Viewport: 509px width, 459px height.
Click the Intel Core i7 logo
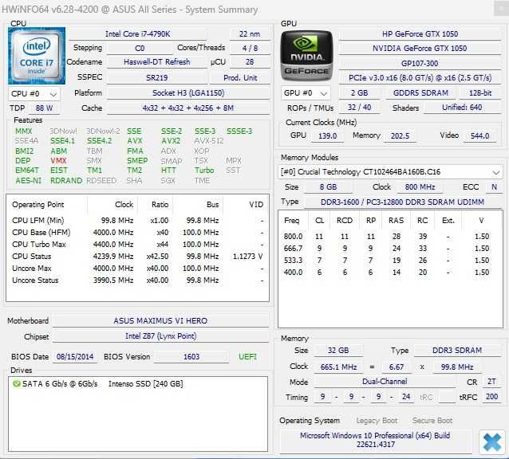pyautogui.click(x=37, y=56)
